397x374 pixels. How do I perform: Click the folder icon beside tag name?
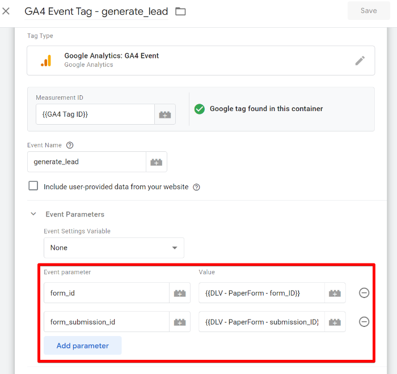tap(180, 11)
